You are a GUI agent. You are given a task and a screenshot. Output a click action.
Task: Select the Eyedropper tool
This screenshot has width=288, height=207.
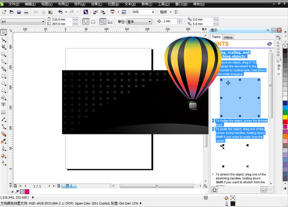[3, 141]
